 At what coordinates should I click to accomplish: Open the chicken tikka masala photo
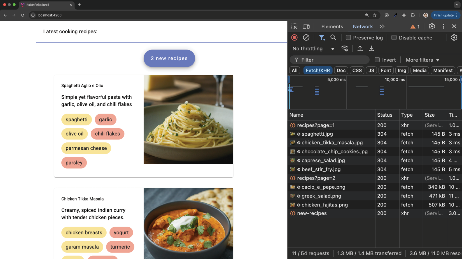coord(188,223)
